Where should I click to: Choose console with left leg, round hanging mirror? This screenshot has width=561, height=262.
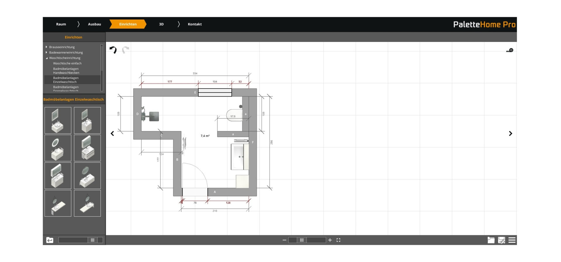(58, 203)
